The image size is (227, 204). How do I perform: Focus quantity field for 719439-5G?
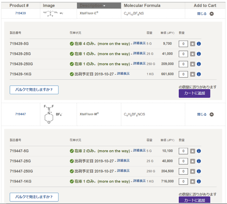(183, 44)
